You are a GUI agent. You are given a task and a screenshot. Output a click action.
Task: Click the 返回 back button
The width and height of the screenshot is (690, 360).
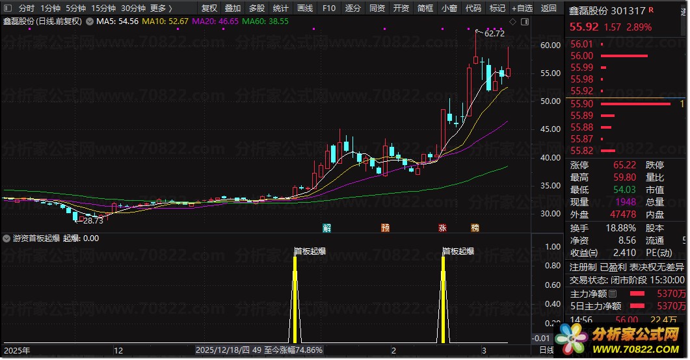[548, 8]
